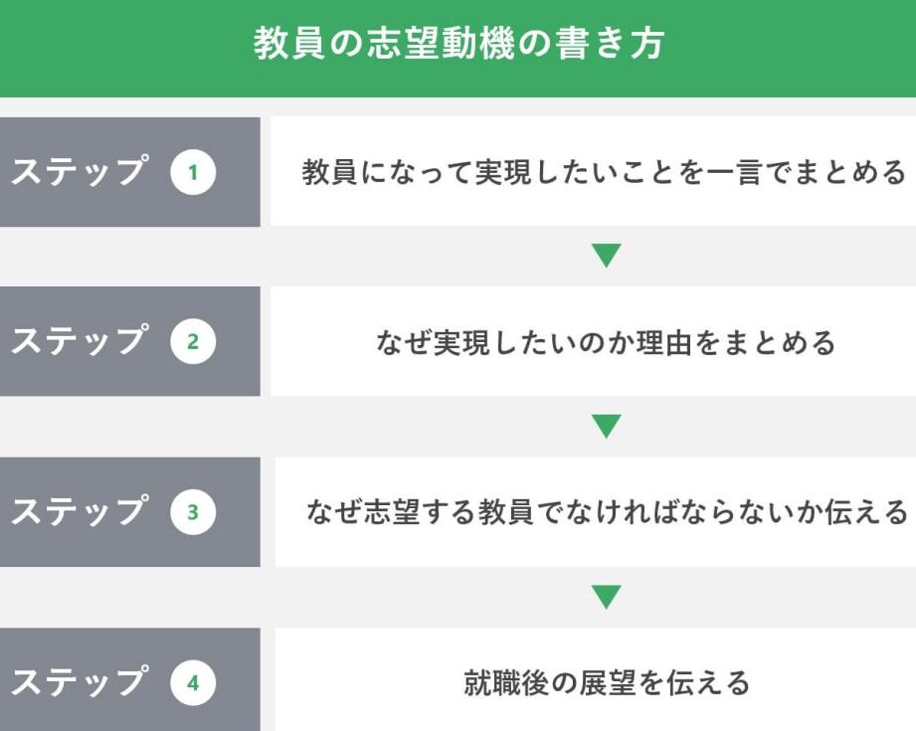The width and height of the screenshot is (916, 731).
Task: Click the word 書き方 in the header title
Action: point(607,45)
